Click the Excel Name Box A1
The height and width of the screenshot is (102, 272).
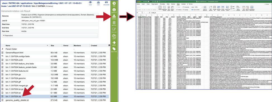(x=139, y=13)
